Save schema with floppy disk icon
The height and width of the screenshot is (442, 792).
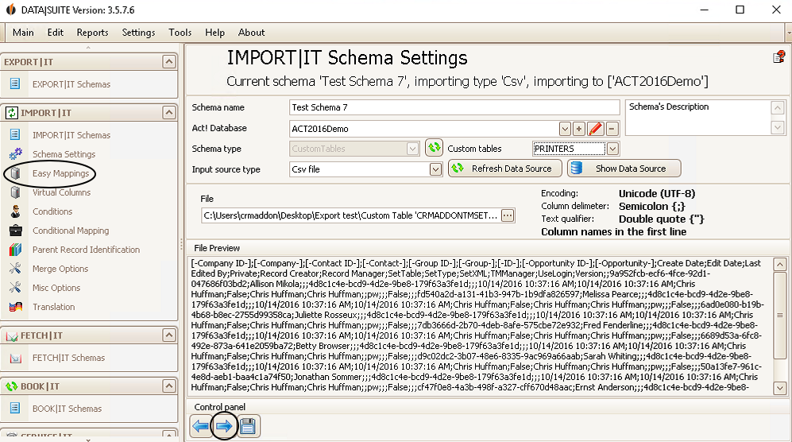tap(248, 426)
